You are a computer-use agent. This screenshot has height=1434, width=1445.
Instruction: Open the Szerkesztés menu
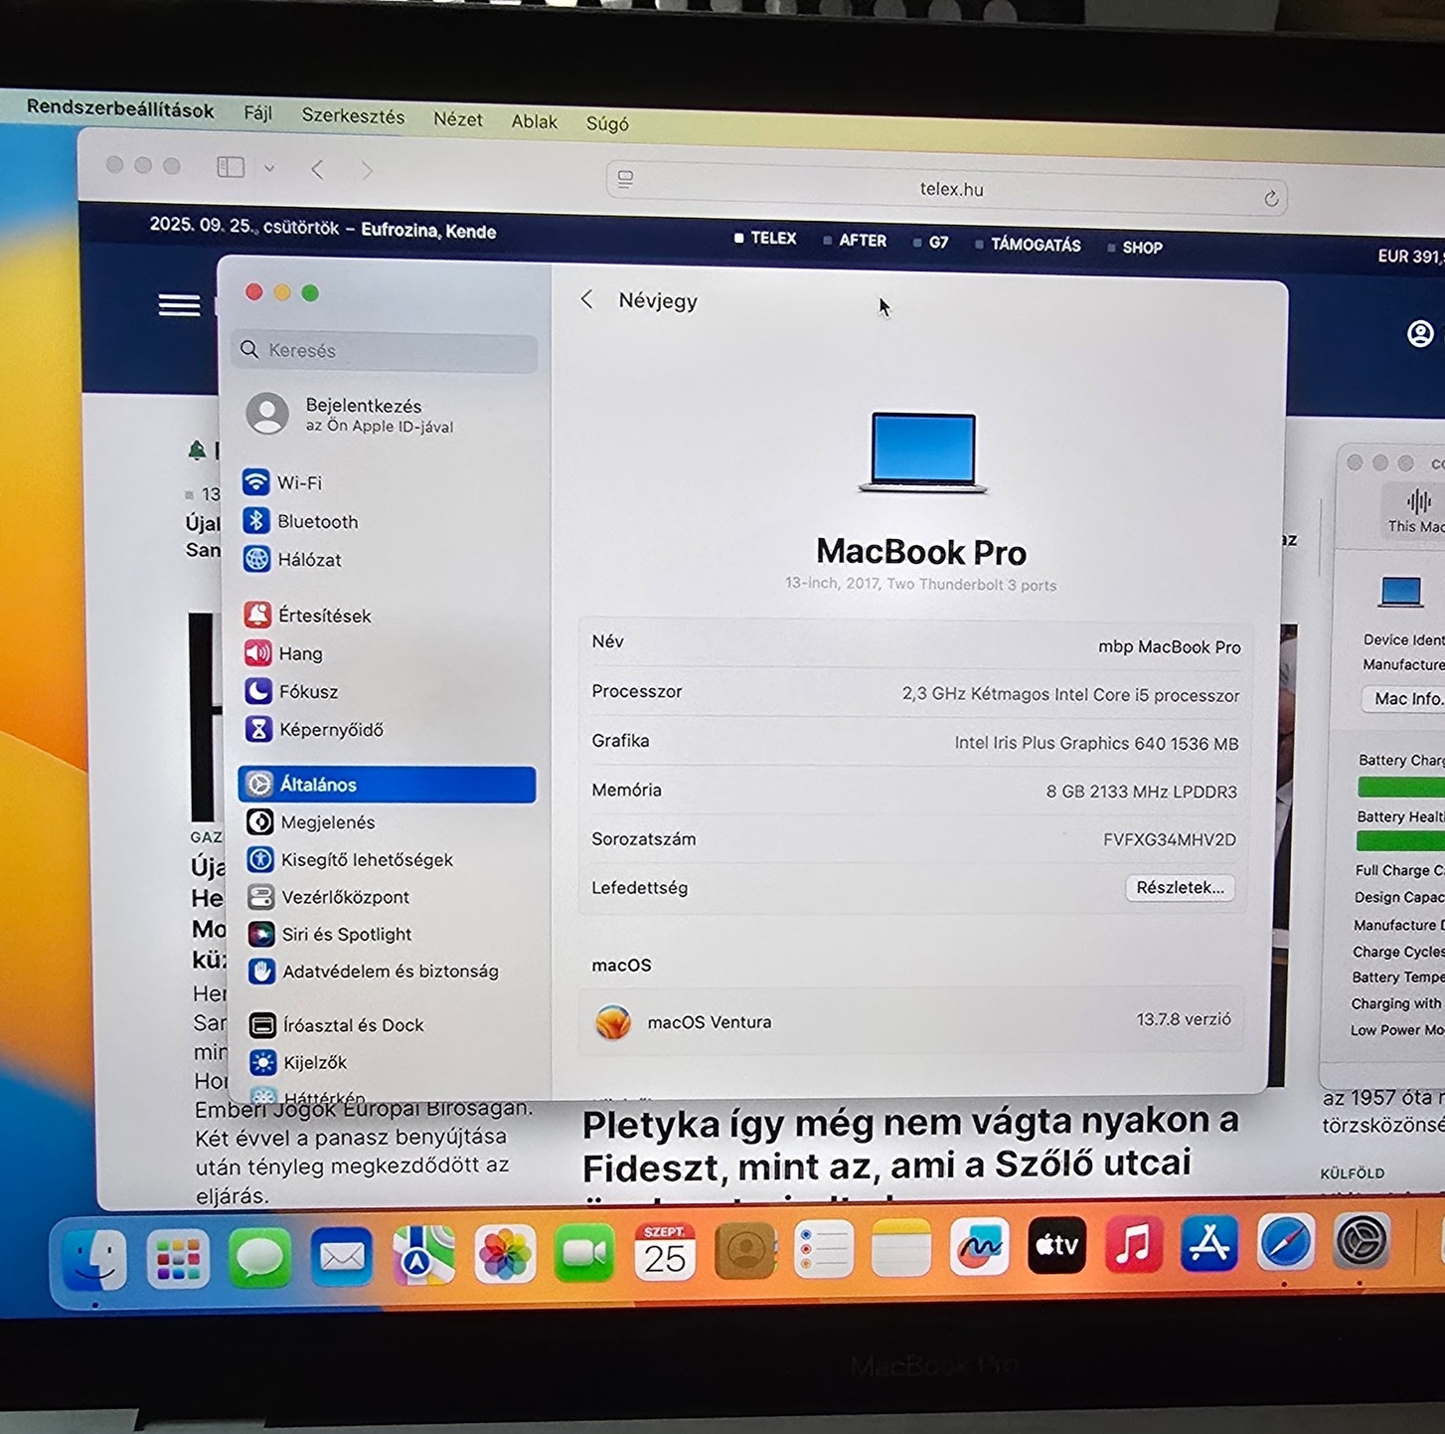click(353, 115)
